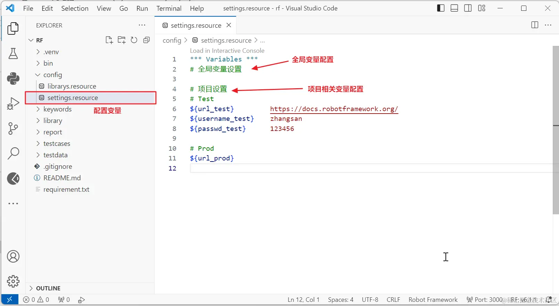Expand the testdata folder

coord(90,155)
